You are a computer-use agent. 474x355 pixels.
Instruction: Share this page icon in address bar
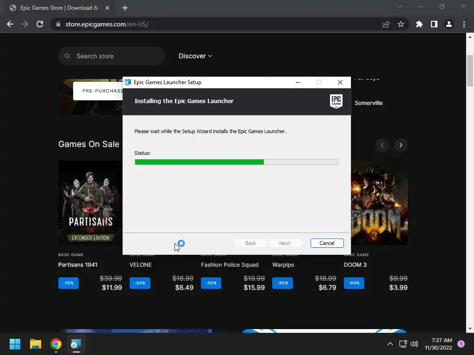click(386, 24)
